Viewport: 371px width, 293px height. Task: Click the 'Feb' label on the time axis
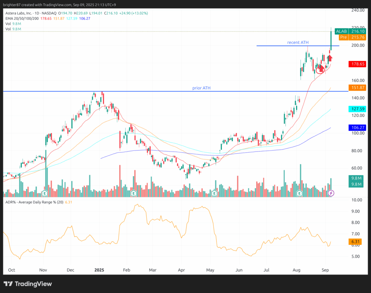tap(126, 270)
